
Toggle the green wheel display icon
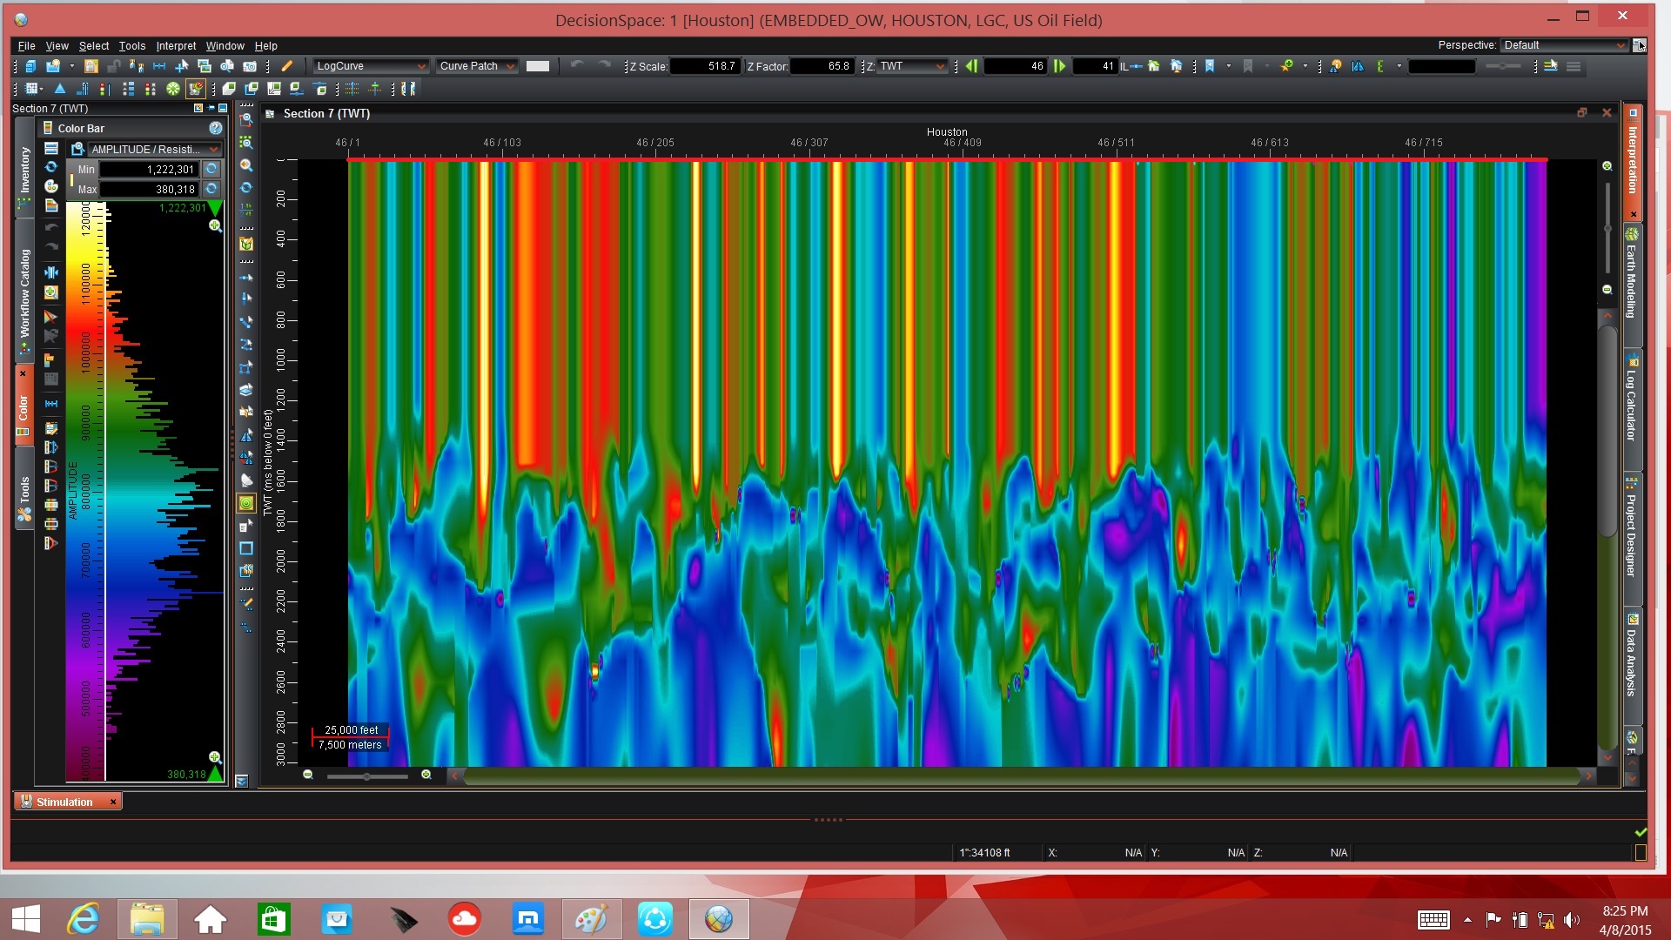coord(173,89)
